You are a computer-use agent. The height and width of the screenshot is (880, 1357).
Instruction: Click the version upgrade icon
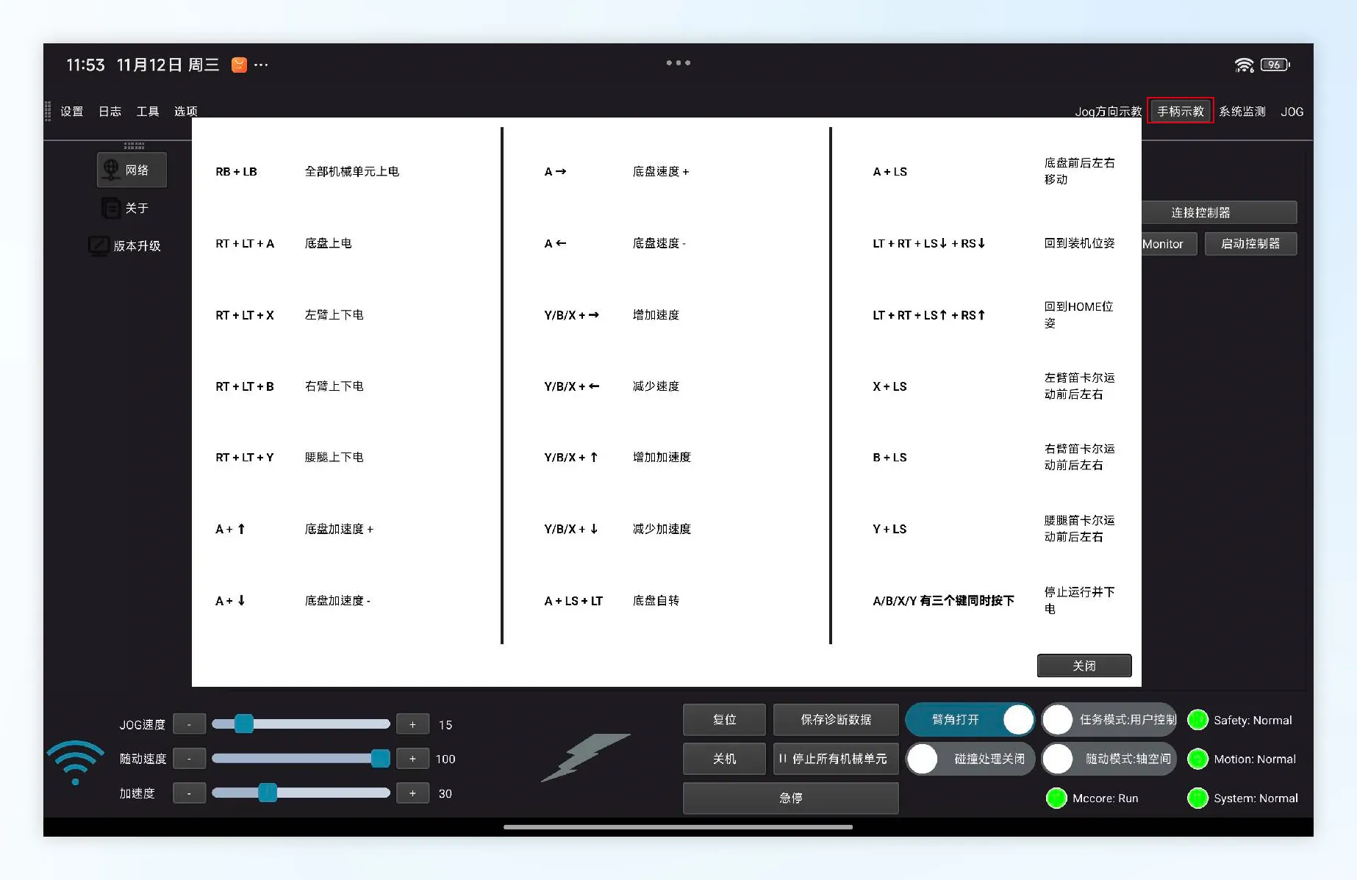pyautogui.click(x=99, y=245)
